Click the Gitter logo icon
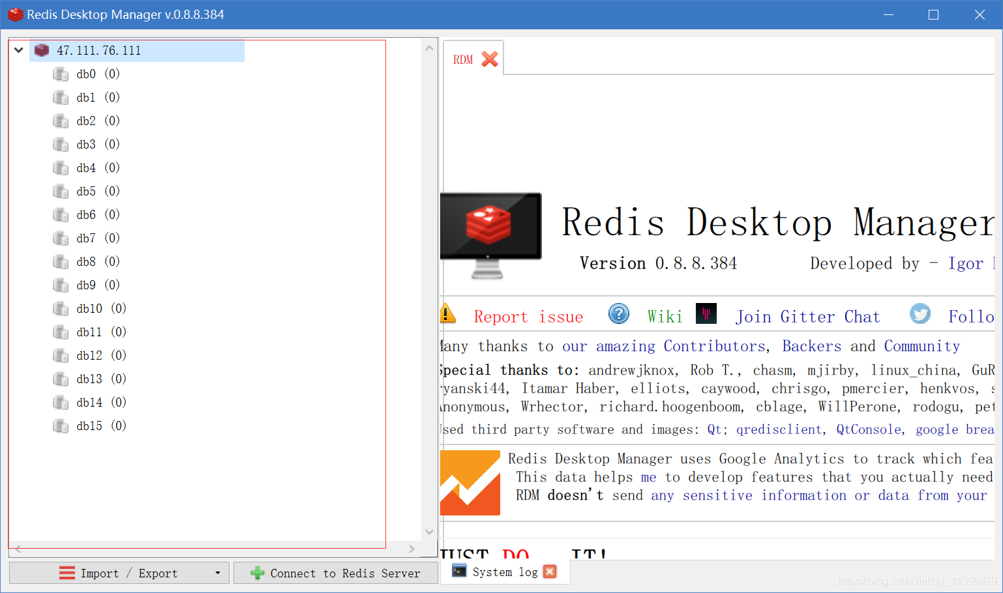1003x593 pixels. pyautogui.click(x=706, y=313)
